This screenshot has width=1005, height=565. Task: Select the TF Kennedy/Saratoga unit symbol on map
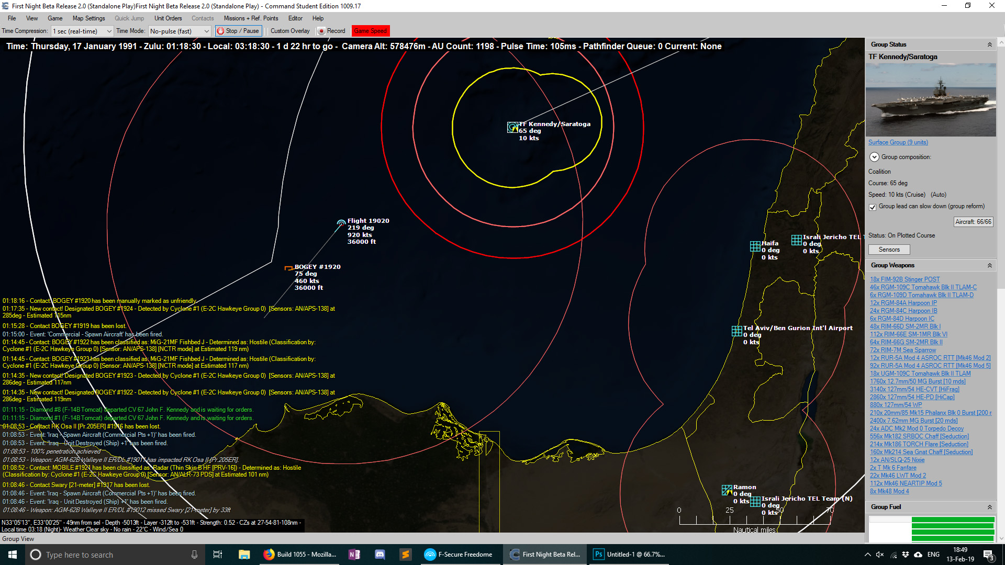point(512,127)
